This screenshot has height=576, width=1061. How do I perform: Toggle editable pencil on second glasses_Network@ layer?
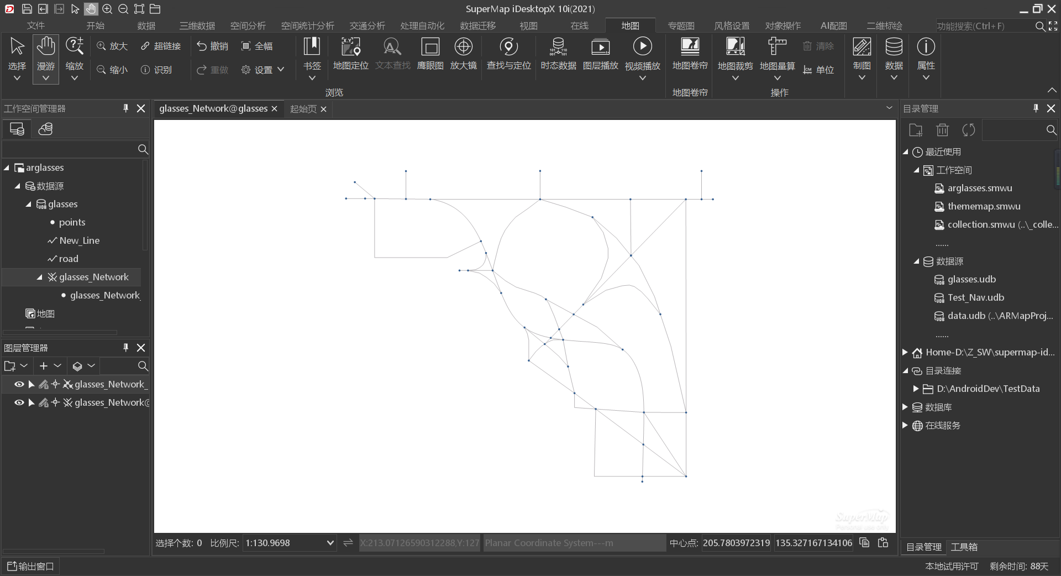[x=43, y=402]
